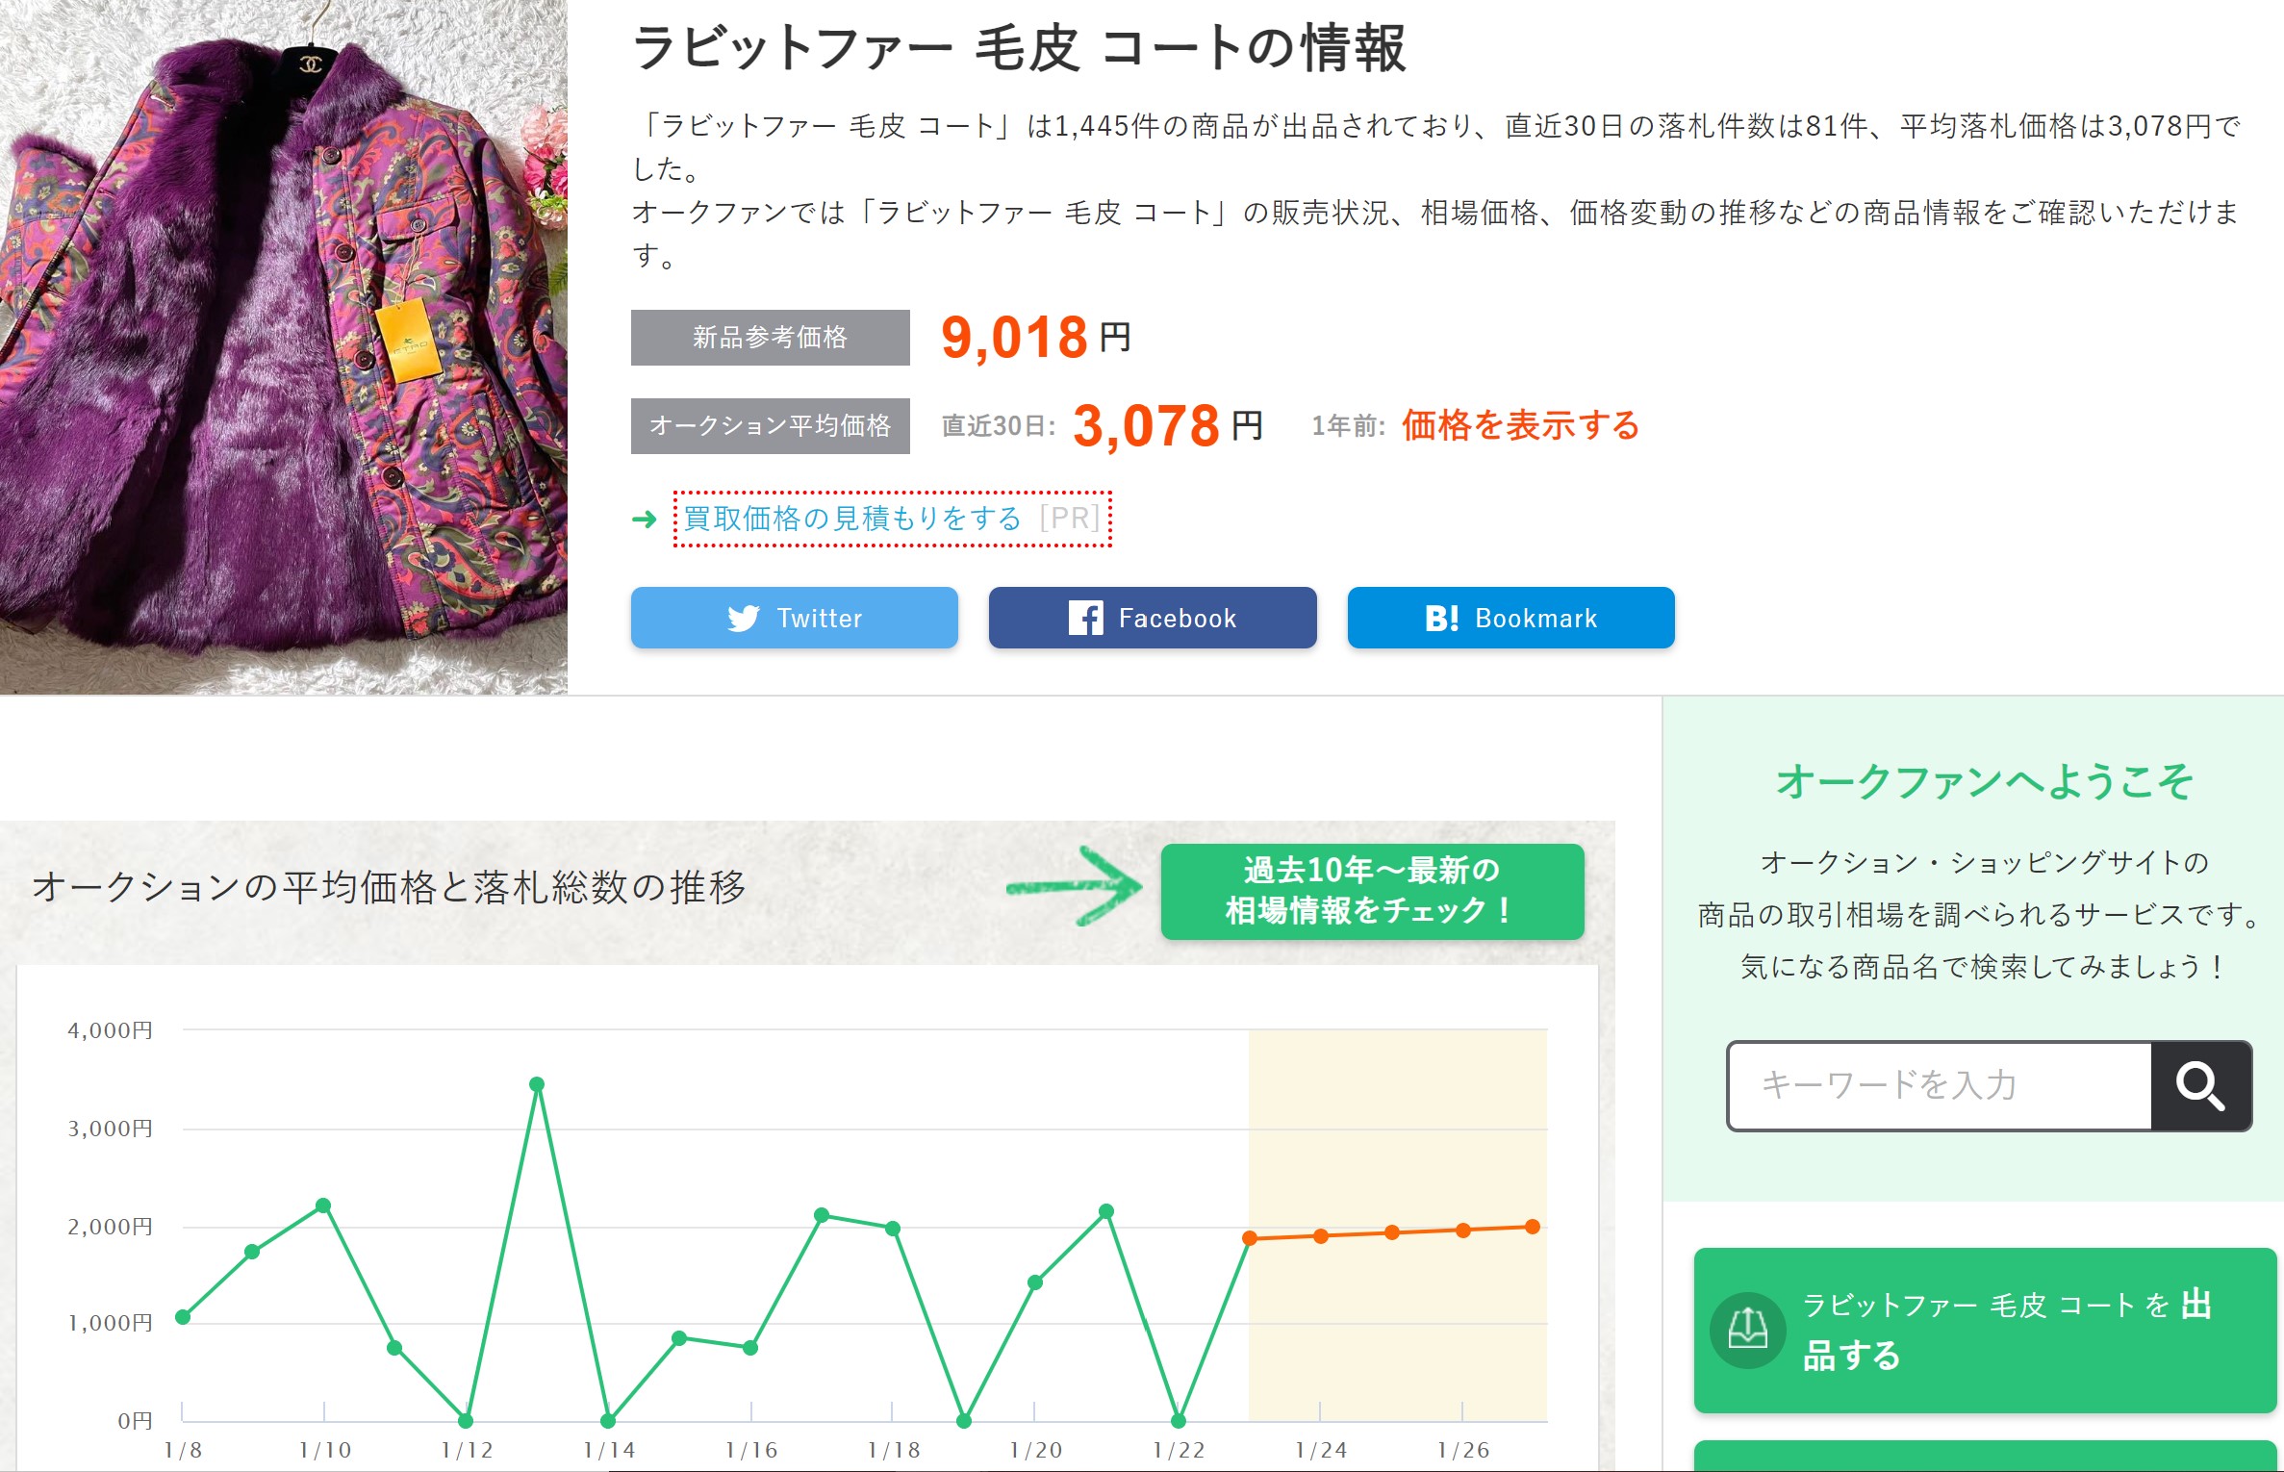Click the hand-drawn green arrow graphic

[x=1076, y=886]
